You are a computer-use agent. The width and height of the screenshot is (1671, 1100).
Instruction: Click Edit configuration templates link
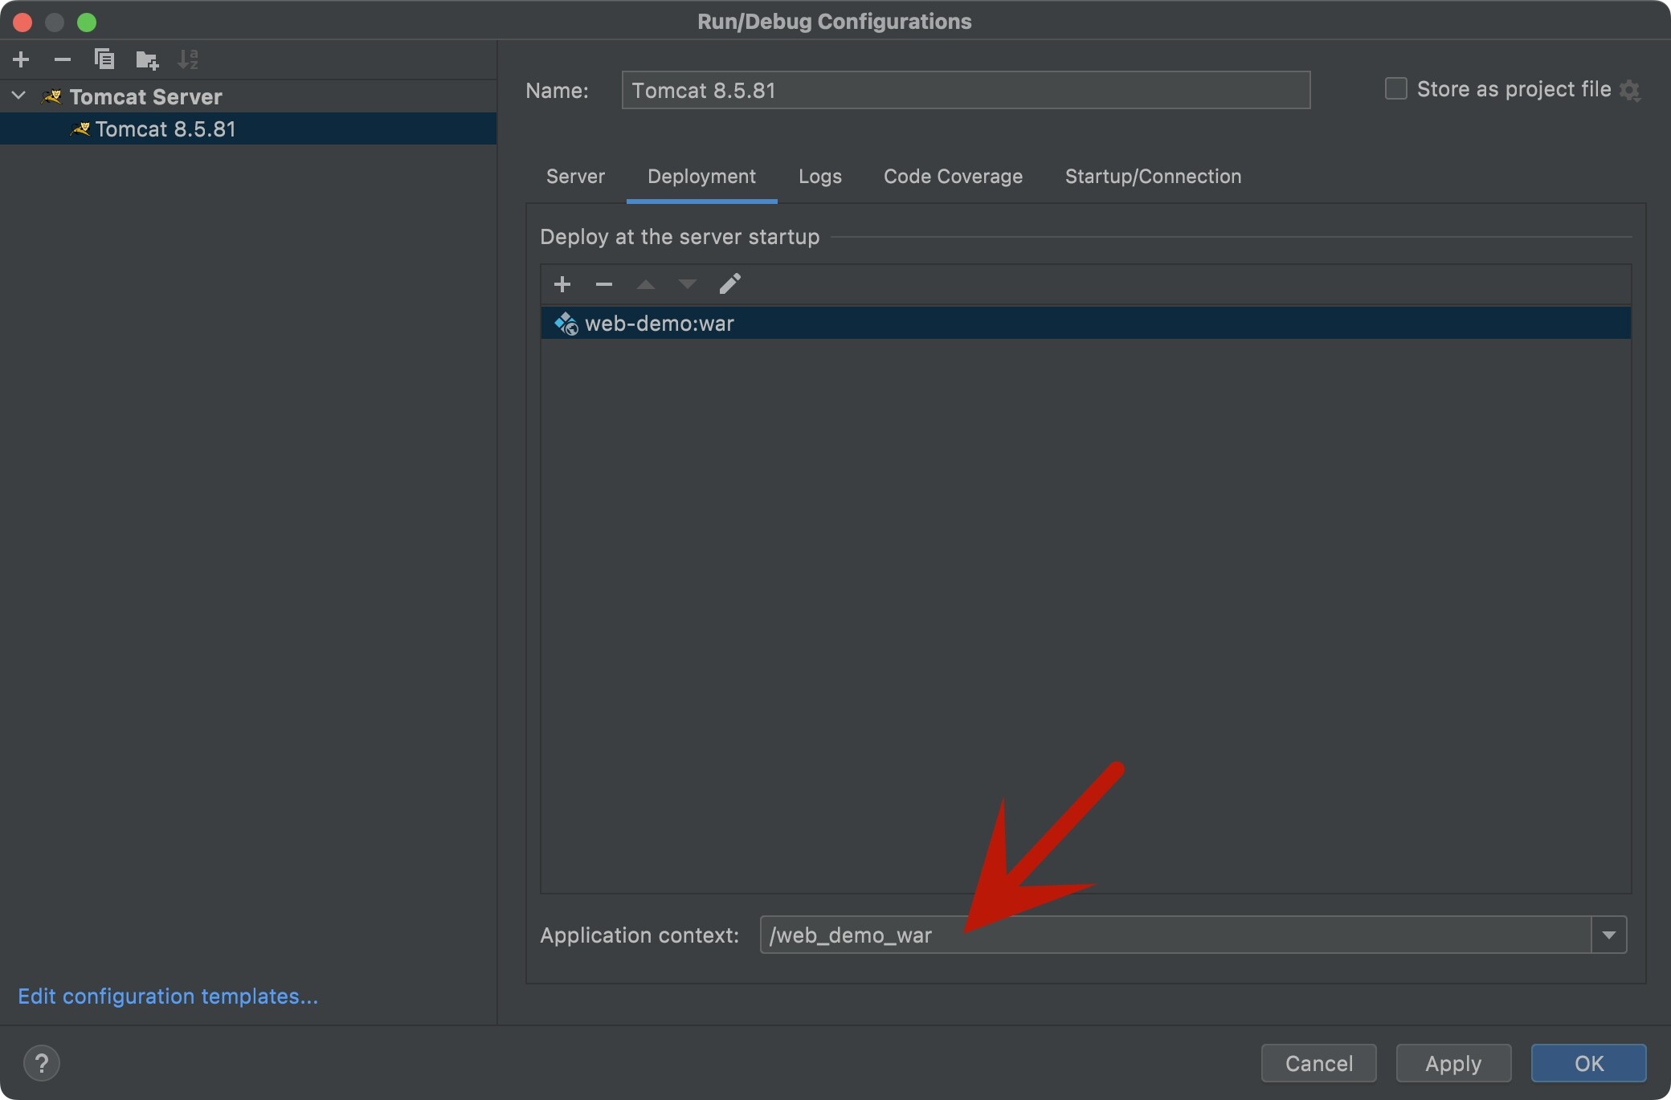(x=168, y=996)
